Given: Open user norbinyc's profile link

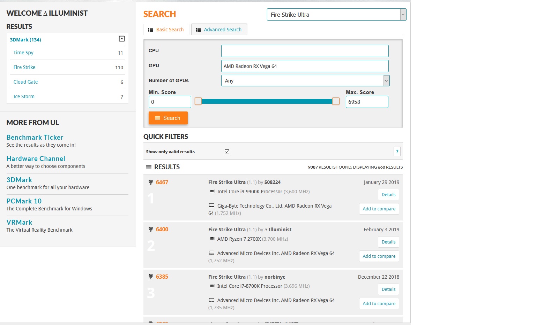Looking at the screenshot, I should [275, 277].
